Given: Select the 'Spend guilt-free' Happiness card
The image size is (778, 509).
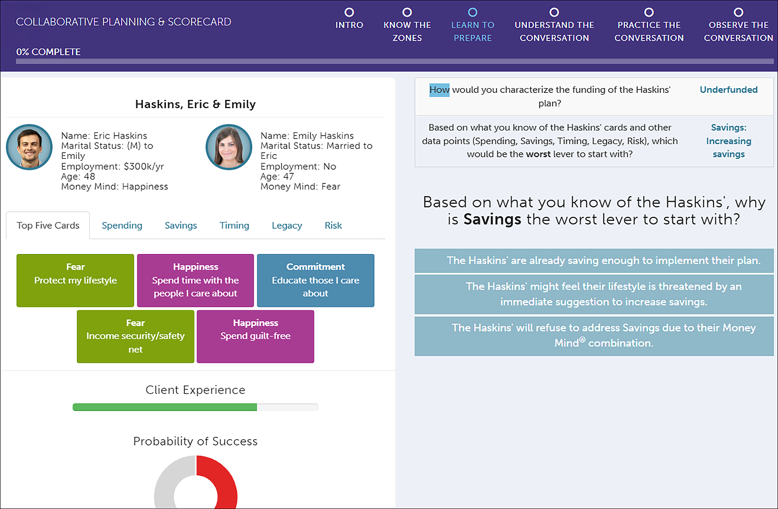Looking at the screenshot, I should coord(255,336).
